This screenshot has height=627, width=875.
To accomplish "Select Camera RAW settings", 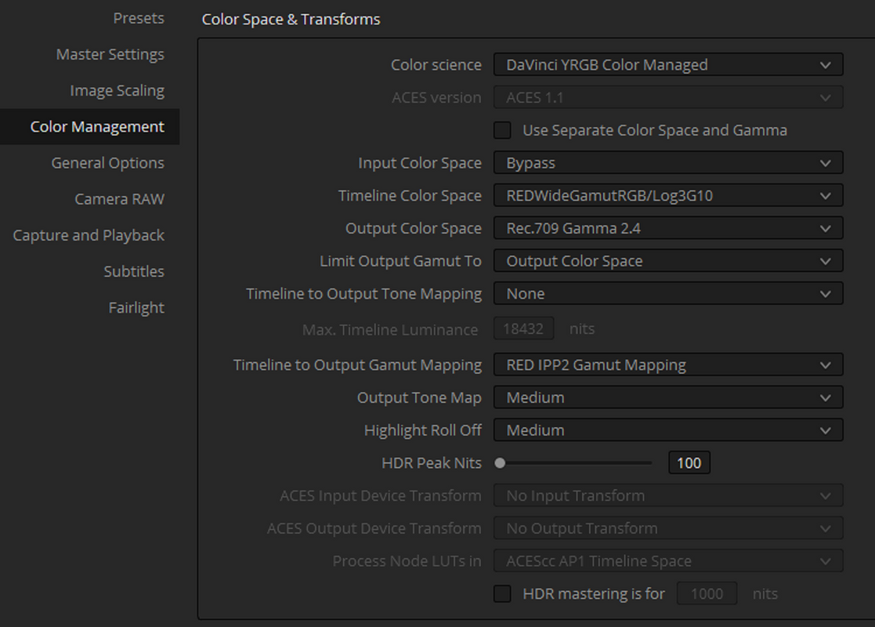I will (119, 199).
